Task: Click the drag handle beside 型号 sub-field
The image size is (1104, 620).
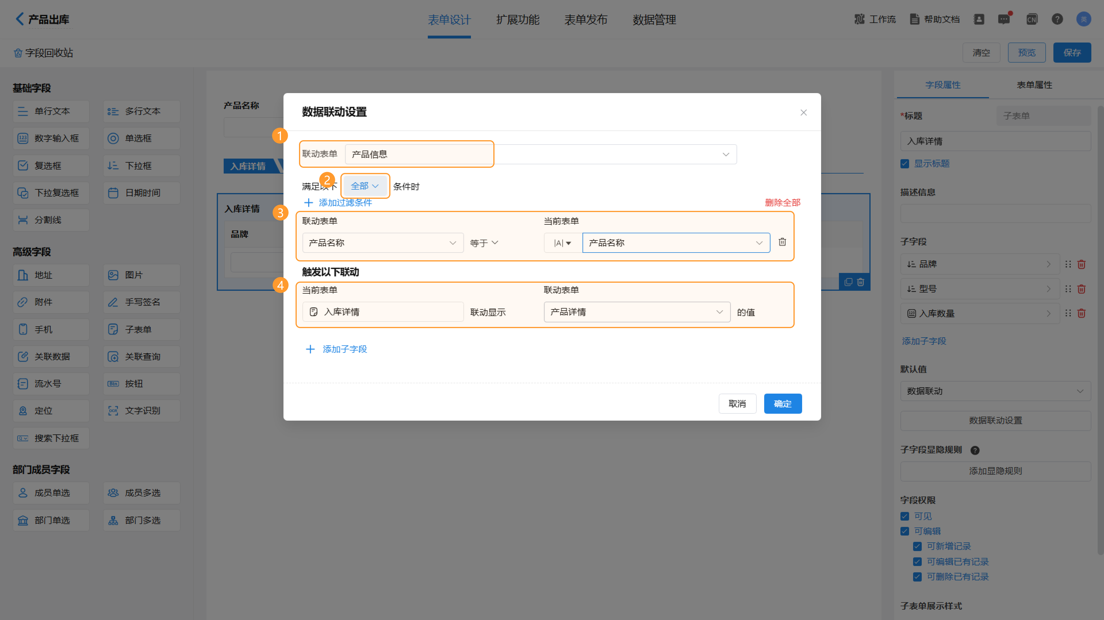Action: click(1067, 289)
